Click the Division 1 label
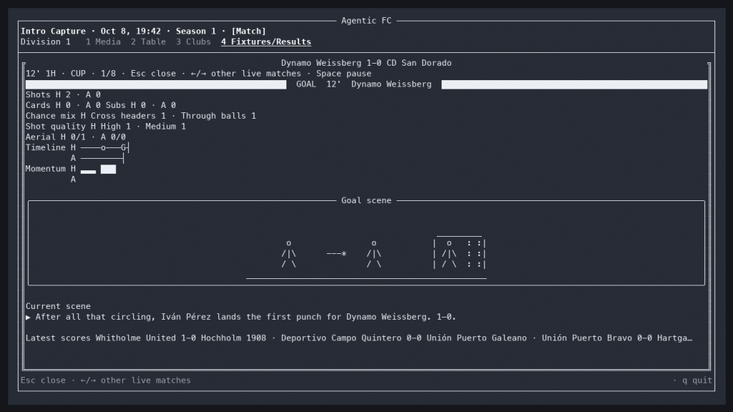Image resolution: width=733 pixels, height=412 pixels. pyautogui.click(x=45, y=41)
